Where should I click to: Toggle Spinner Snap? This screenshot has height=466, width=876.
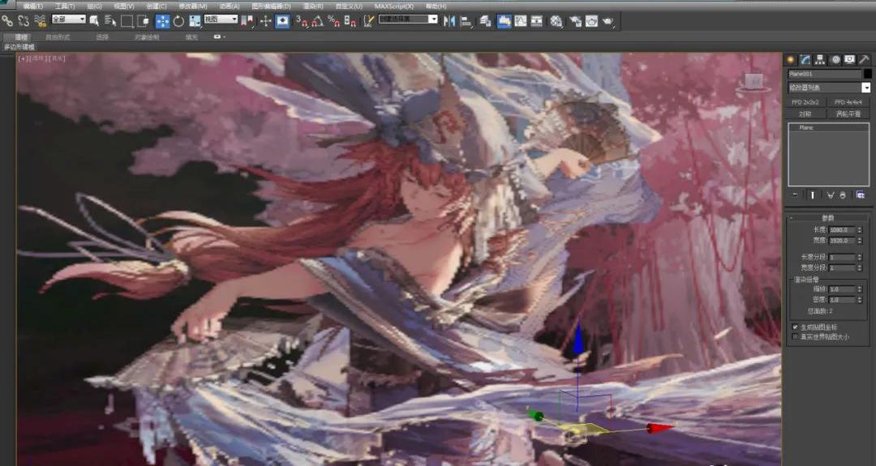click(350, 21)
